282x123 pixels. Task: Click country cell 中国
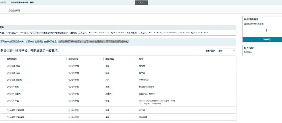107,101
